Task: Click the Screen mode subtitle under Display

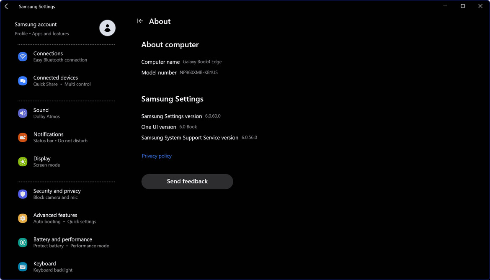Action: (x=46, y=165)
